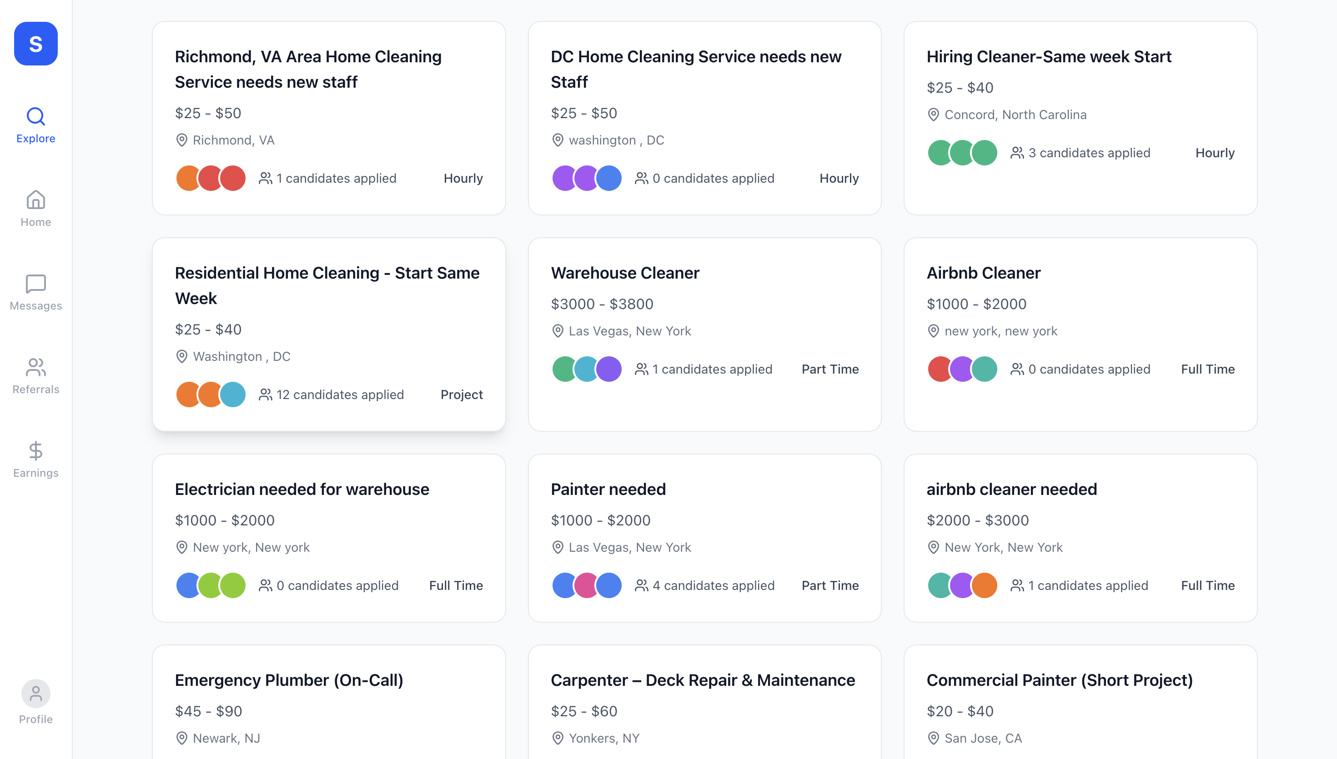Screen dimensions: 1337x759
Task: Click the candidates icon on Painter needed card
Action: (643, 585)
